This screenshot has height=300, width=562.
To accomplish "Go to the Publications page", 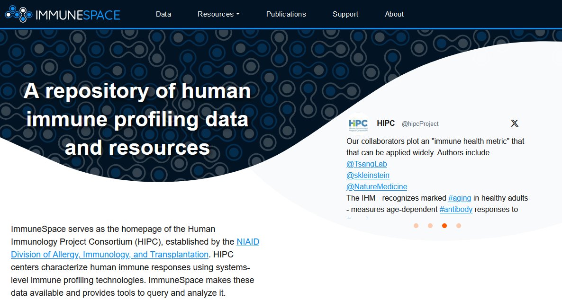I will coord(286,14).
